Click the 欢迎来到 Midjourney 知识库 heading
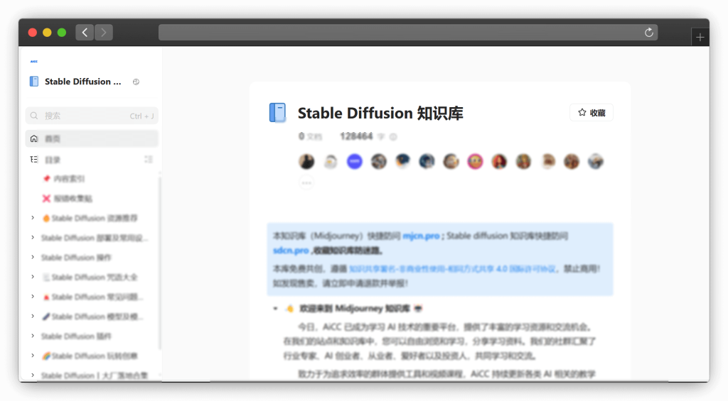Screen dimensions: 728x401 (355, 308)
